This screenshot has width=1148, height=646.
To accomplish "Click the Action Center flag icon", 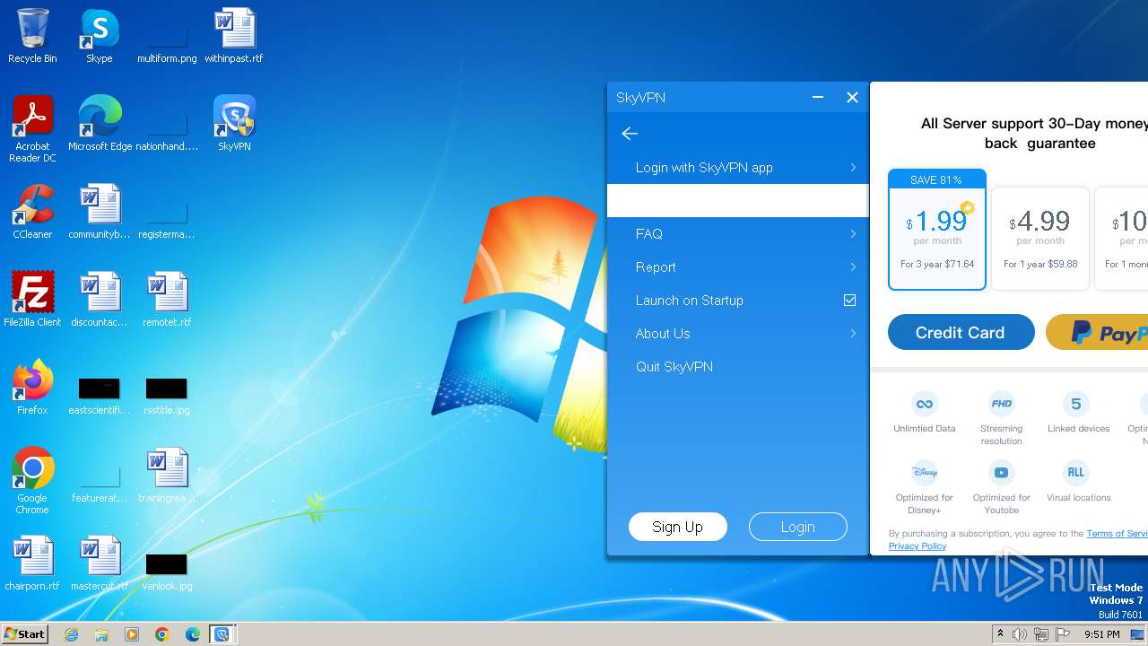I will tap(1063, 634).
